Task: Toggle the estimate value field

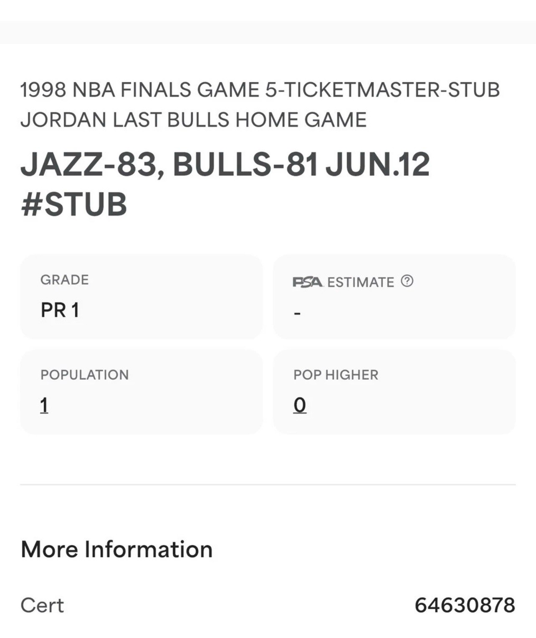Action: point(297,312)
